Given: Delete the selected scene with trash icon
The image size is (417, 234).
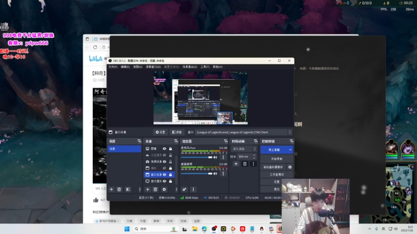Looking at the screenshot, I should (119, 189).
